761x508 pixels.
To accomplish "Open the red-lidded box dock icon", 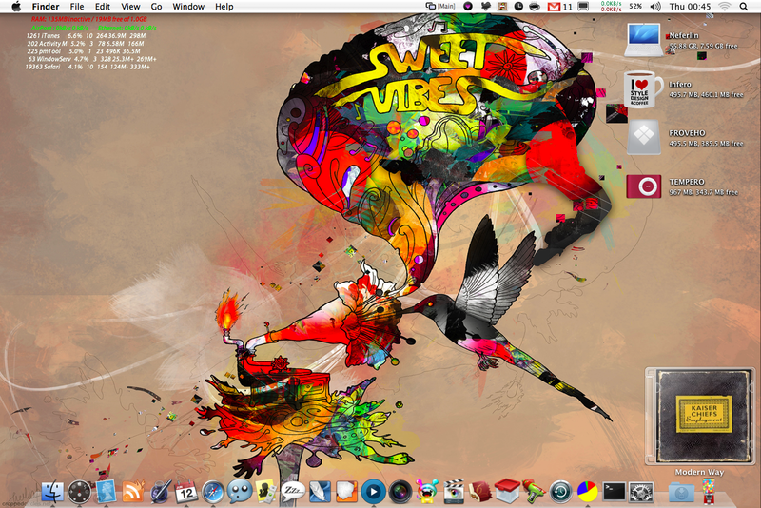I will coord(507,491).
